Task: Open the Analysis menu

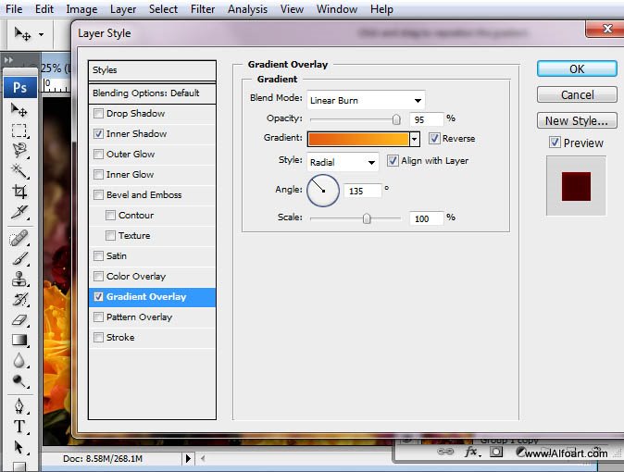Action: 247,8
